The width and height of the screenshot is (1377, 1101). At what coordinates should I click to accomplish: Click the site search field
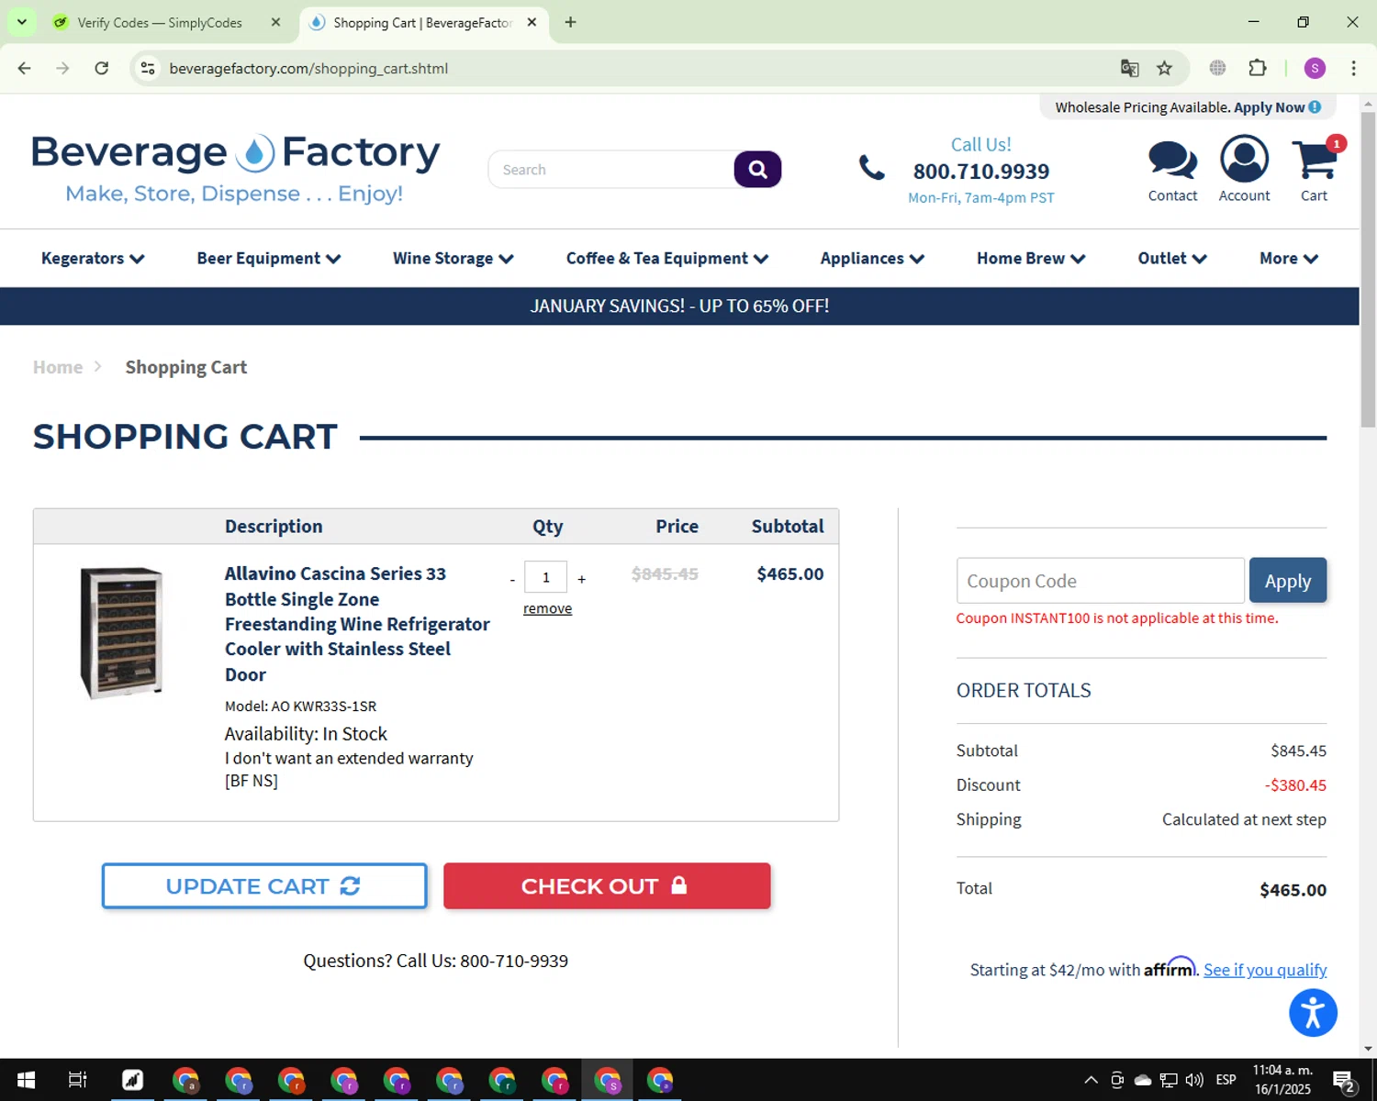(611, 170)
